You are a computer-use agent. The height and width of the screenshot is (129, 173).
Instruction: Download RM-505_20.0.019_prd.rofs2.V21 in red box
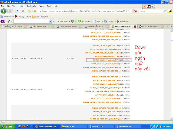[106, 60]
